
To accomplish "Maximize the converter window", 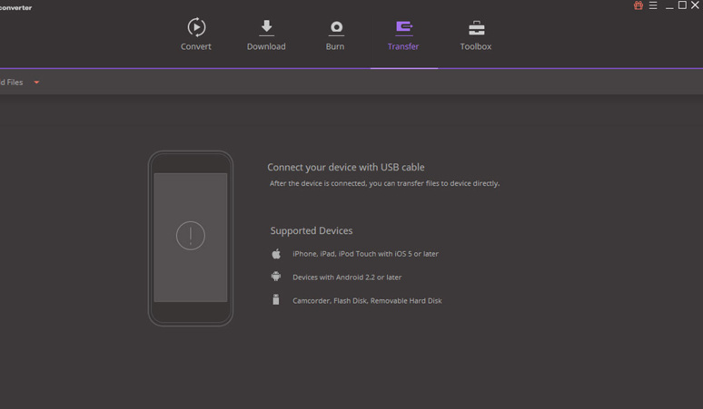I will click(x=682, y=5).
